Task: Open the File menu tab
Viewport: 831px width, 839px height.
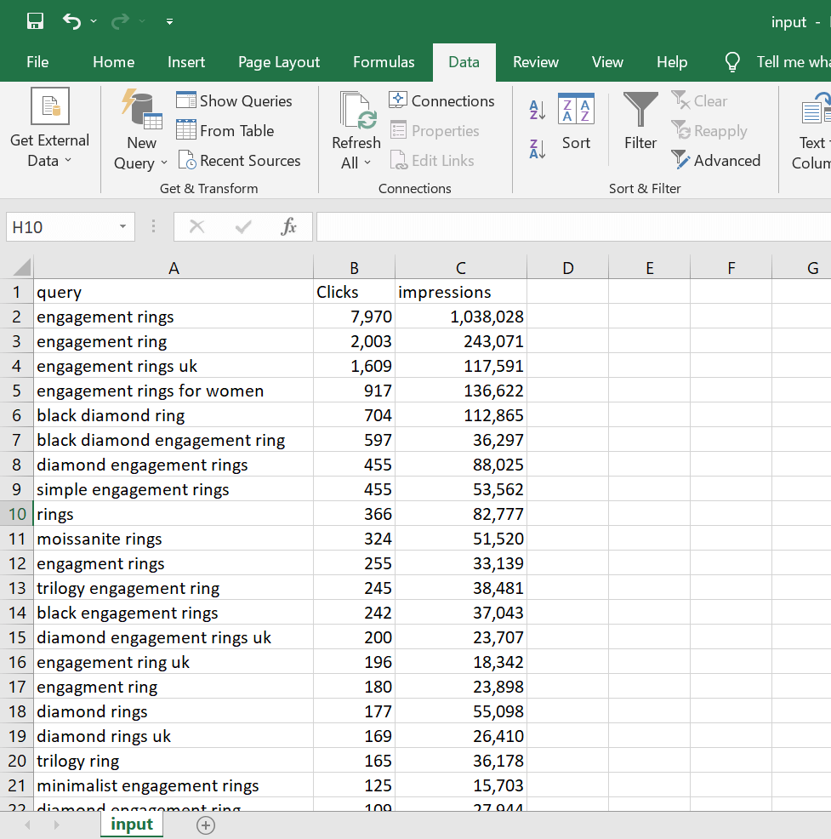Action: pos(37,62)
